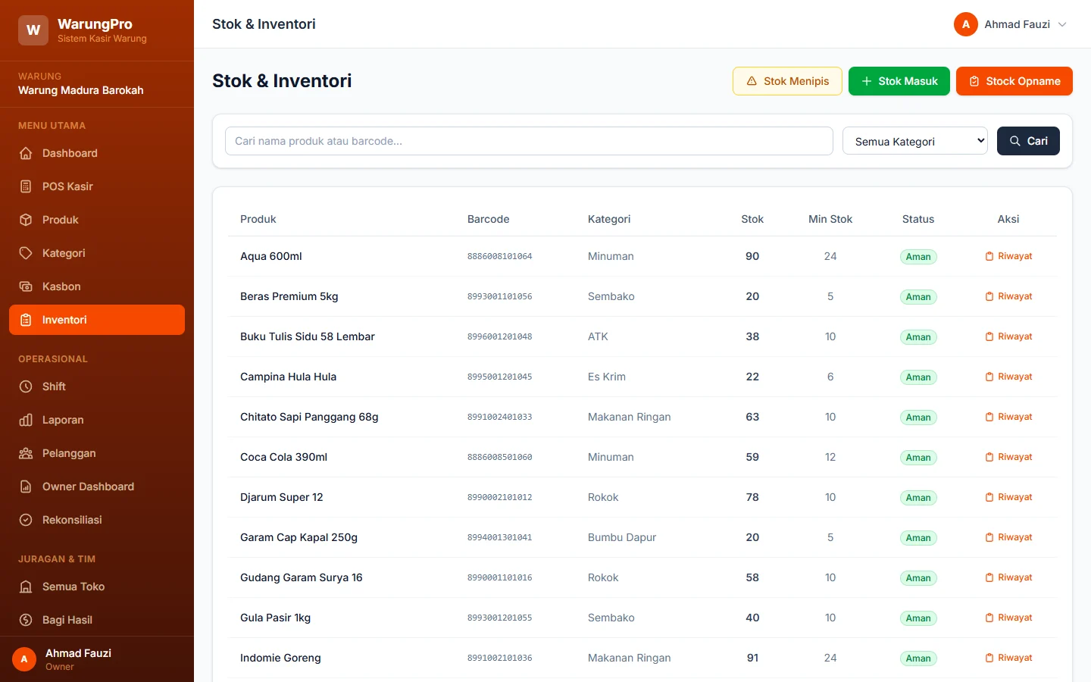The image size is (1091, 682).
Task: Open Stock Opname
Action: point(1014,81)
